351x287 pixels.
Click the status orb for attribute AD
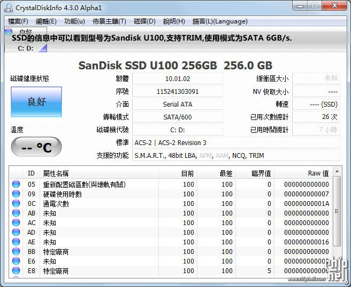pos(16,233)
